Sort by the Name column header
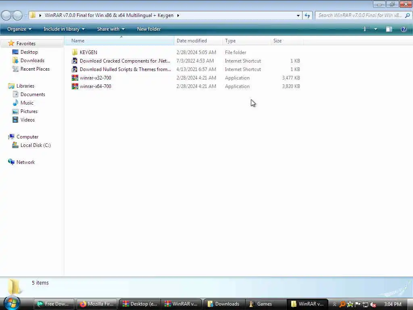This screenshot has height=310, width=413. (x=119, y=41)
